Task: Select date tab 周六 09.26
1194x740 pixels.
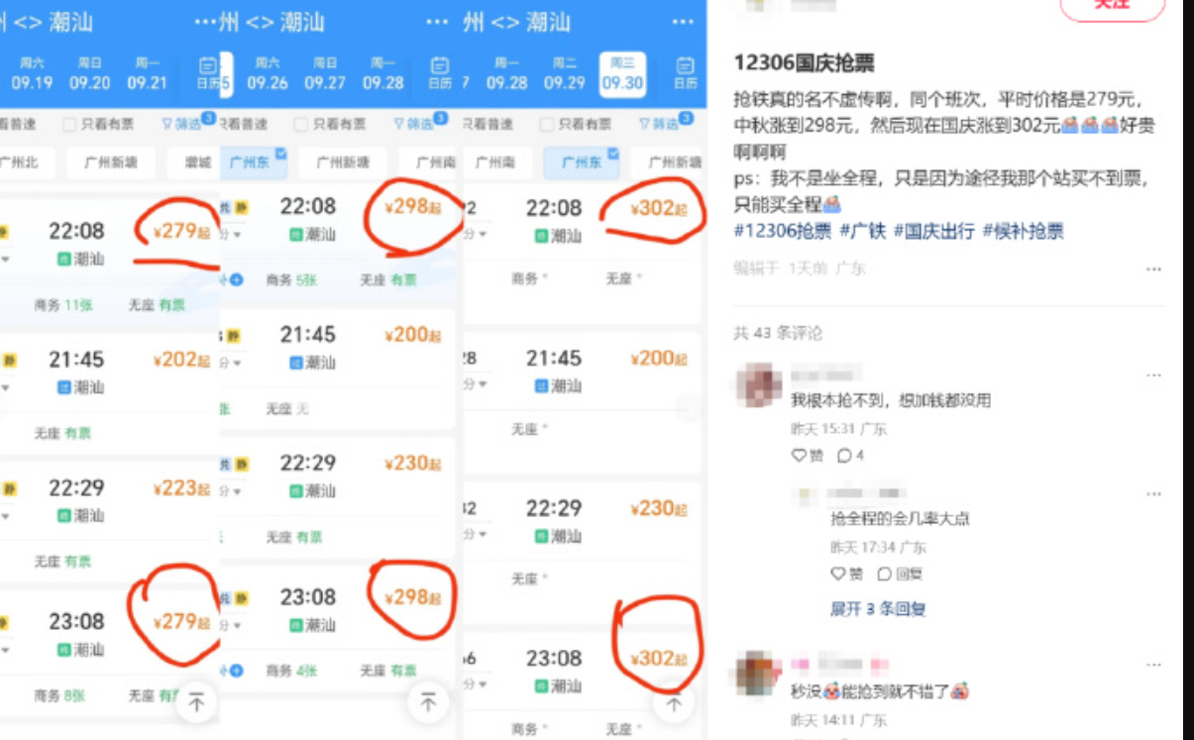Action: (x=268, y=73)
